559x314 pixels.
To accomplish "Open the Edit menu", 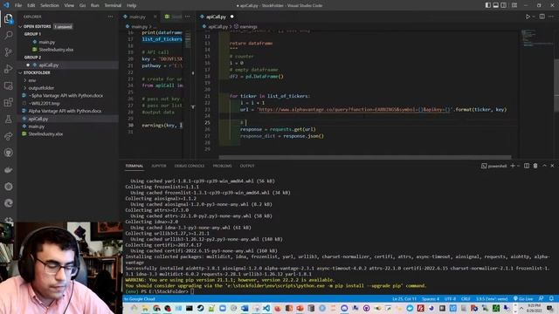I will pos(31,5).
